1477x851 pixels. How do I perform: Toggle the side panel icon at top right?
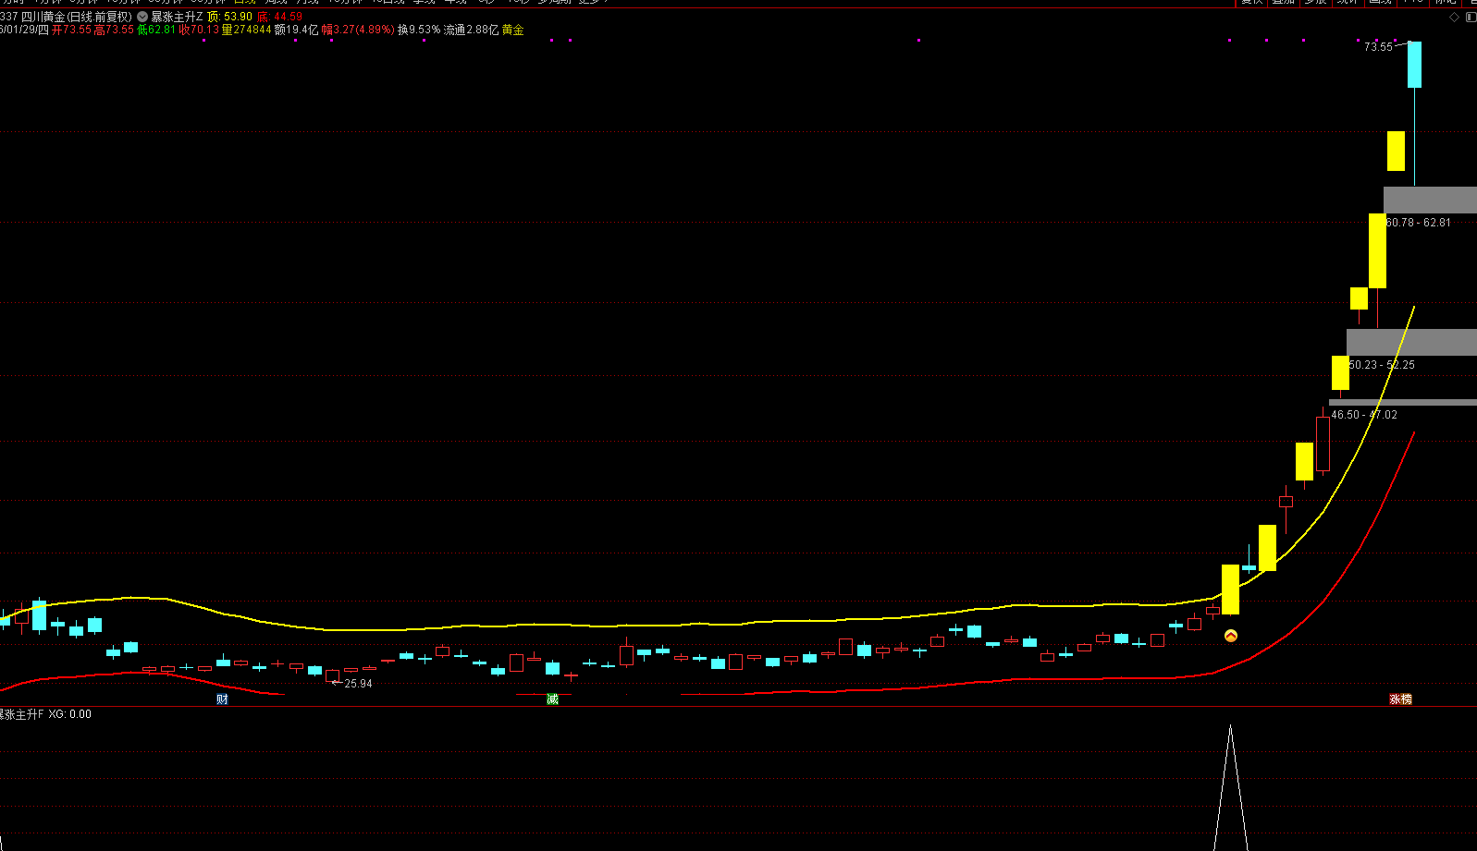[x=1471, y=17]
